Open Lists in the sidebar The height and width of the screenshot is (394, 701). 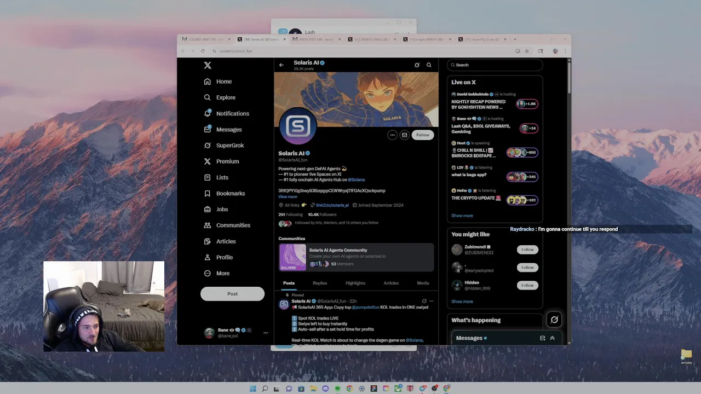(x=216, y=177)
